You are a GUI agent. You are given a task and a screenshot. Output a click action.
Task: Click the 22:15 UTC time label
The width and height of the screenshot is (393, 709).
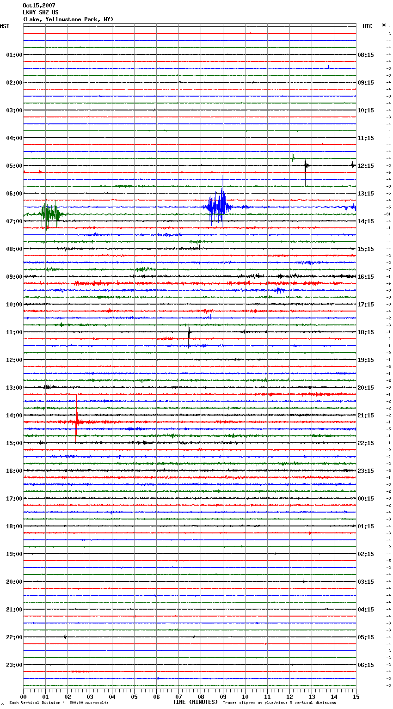point(366,443)
